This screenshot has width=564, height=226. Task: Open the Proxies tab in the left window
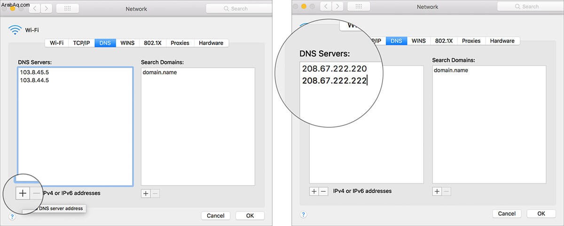(x=180, y=43)
